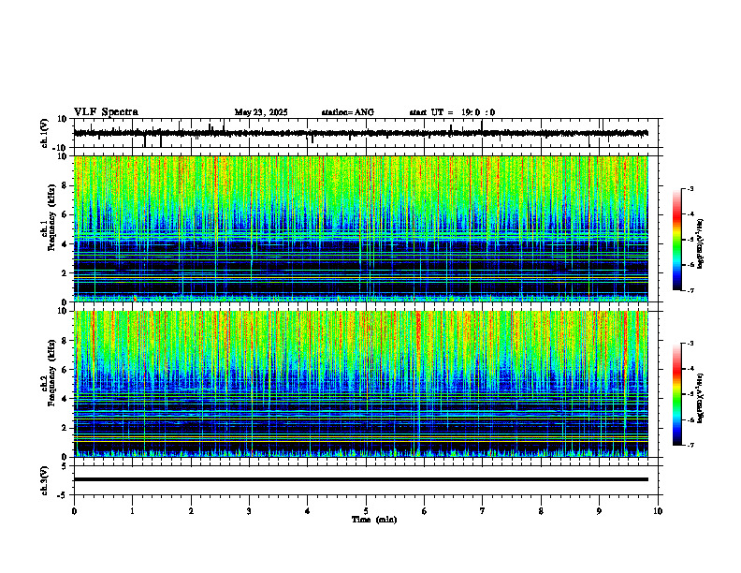Click the ch.2 spectrogram color bar
This screenshot has width=741, height=573.
click(676, 394)
